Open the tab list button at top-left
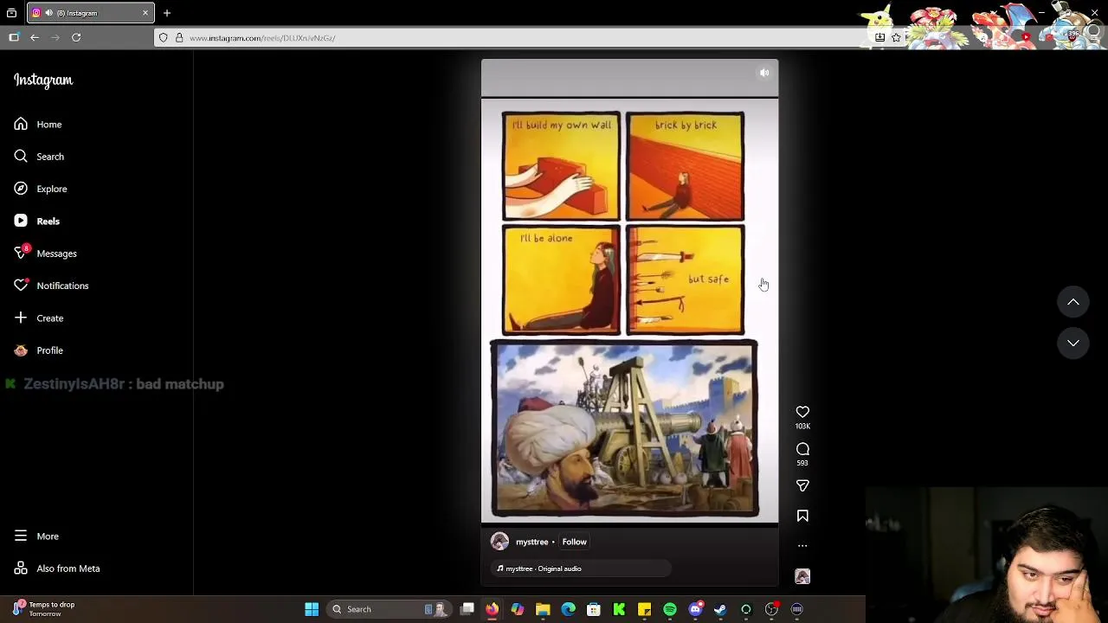1108x623 pixels. coord(11,13)
